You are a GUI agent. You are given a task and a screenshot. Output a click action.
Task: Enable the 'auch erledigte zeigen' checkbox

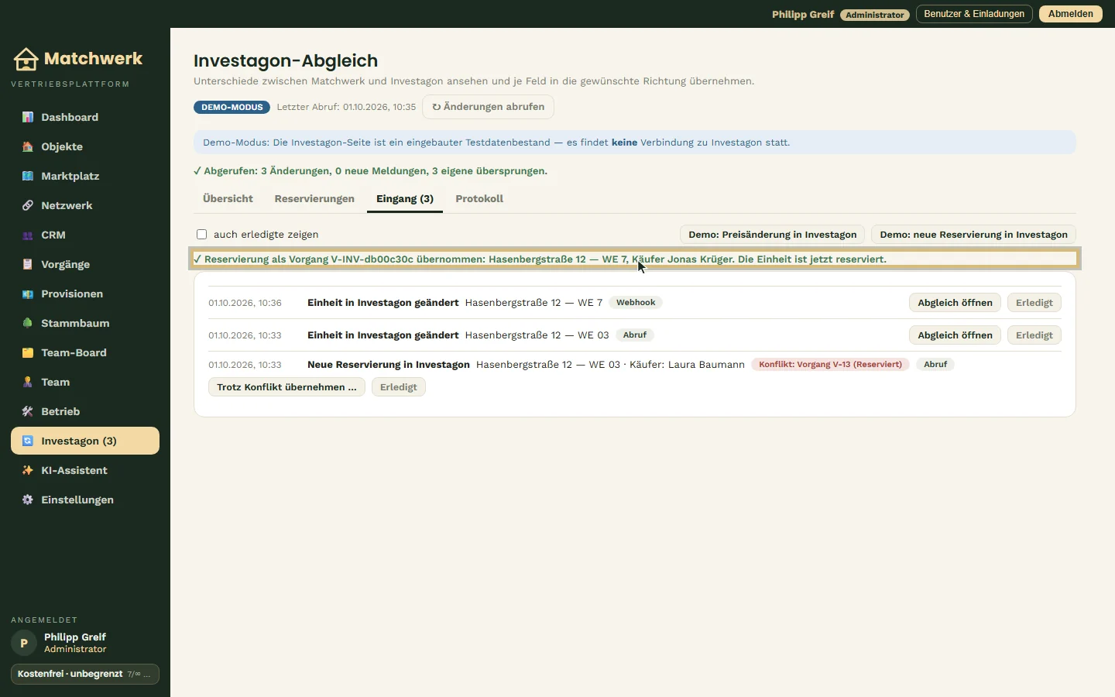[x=202, y=234]
